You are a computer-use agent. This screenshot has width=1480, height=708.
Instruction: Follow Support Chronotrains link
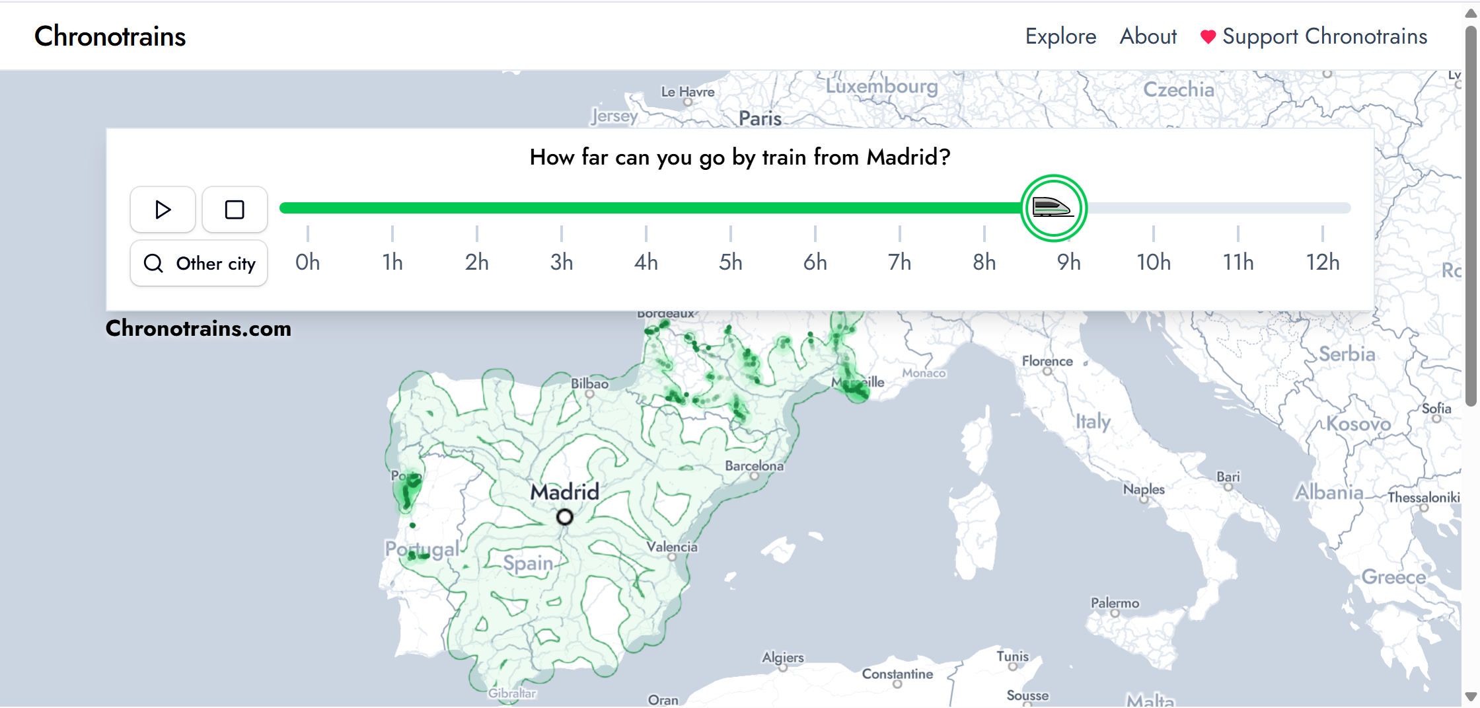pos(1324,36)
